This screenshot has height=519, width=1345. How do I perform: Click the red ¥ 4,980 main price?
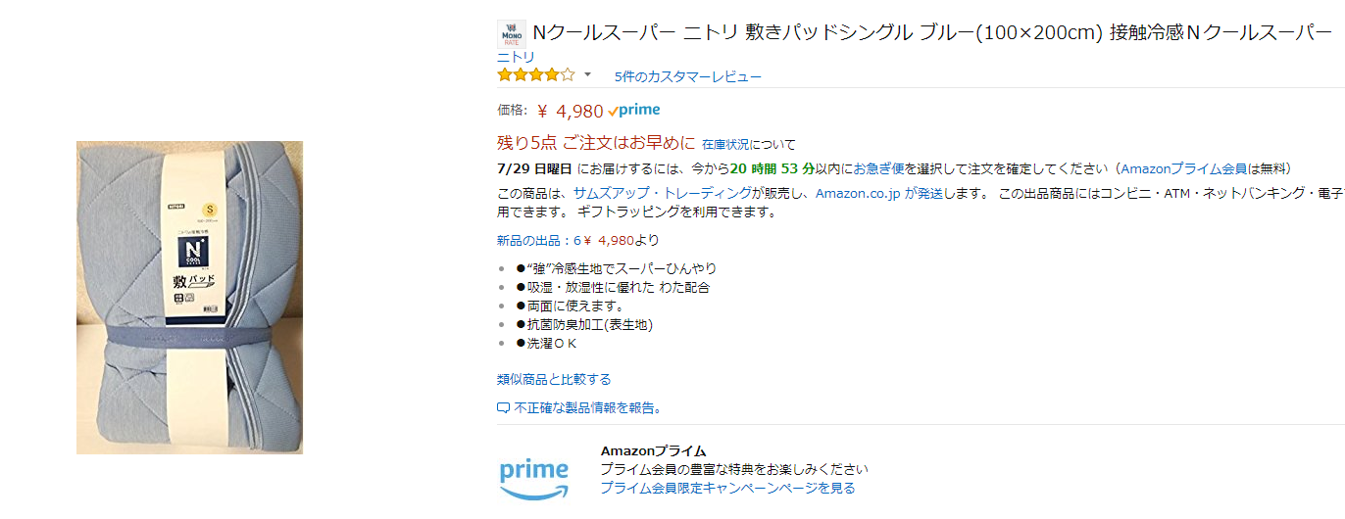coord(570,111)
